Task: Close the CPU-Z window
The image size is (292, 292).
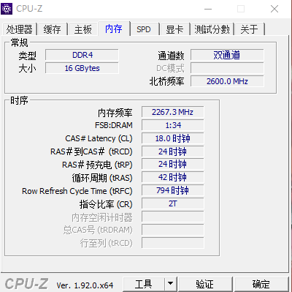Action: pos(274,9)
